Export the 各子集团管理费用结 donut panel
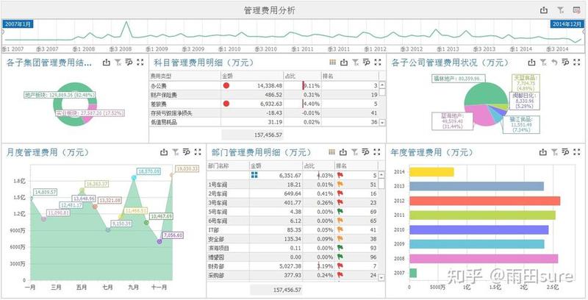 coord(107,63)
